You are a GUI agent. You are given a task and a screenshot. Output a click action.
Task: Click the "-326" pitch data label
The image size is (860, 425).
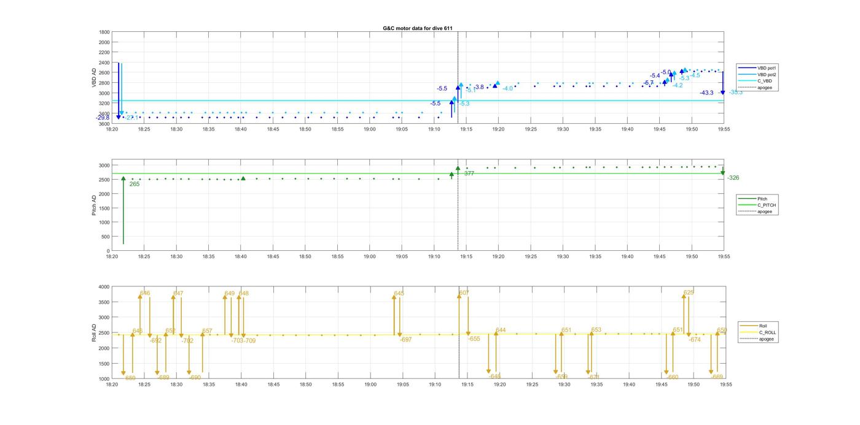(733, 178)
